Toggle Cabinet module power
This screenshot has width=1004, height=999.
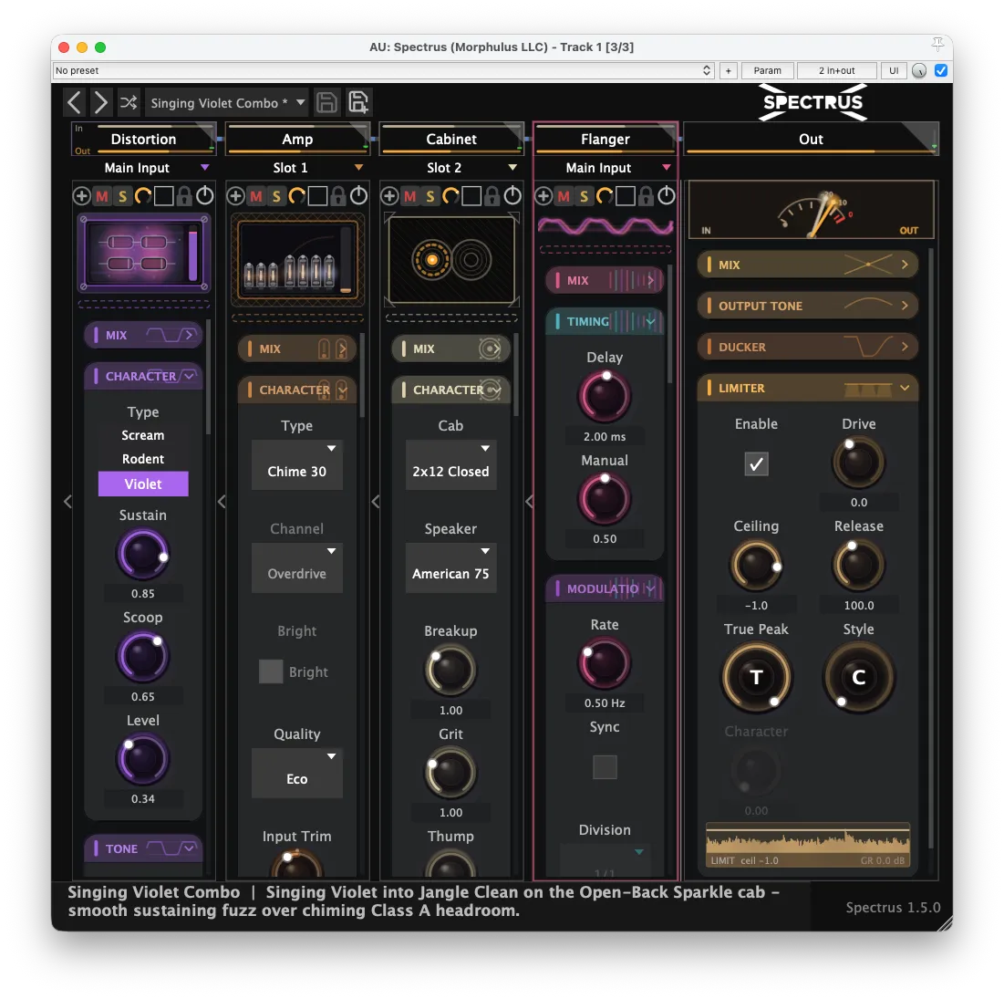point(512,196)
